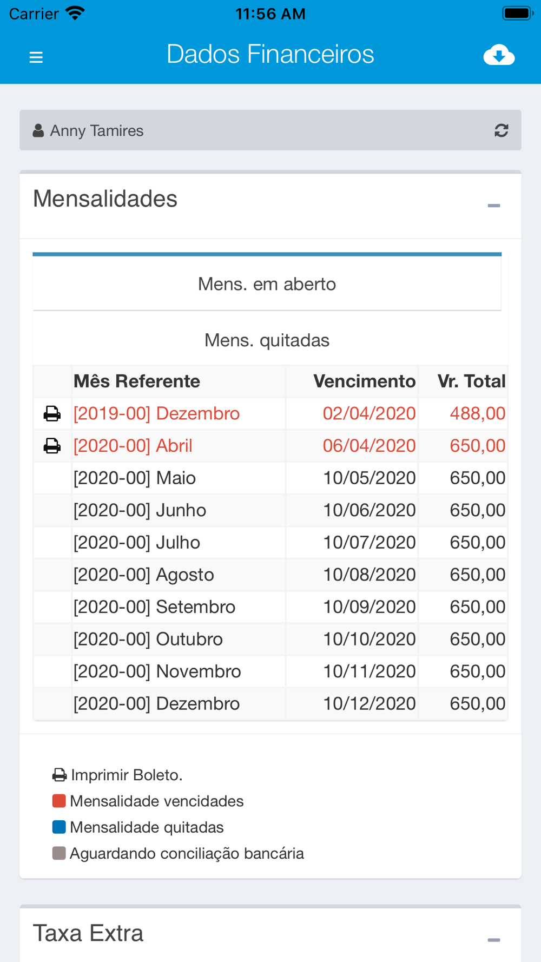Select the [2020-00] Maio row

[x=270, y=478]
